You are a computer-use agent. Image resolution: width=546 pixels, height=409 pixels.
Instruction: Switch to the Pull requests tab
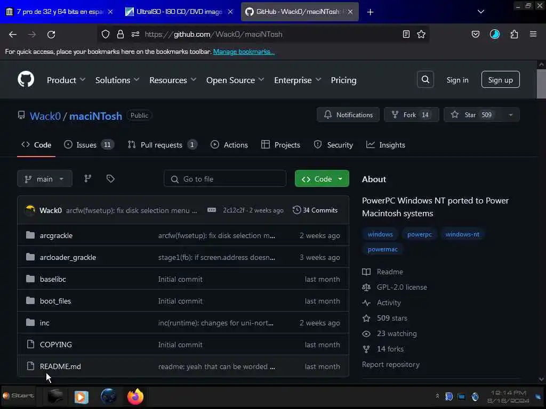[x=162, y=145]
